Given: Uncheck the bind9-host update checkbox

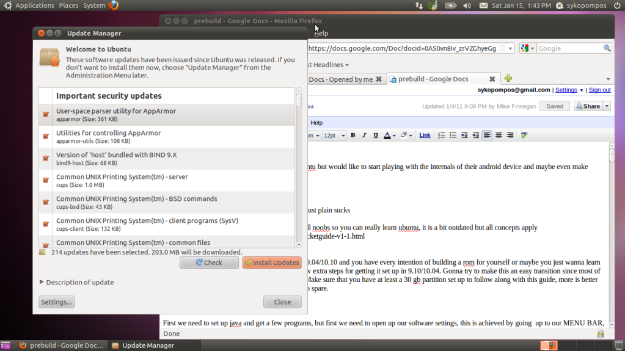Looking at the screenshot, I should [x=46, y=159].
